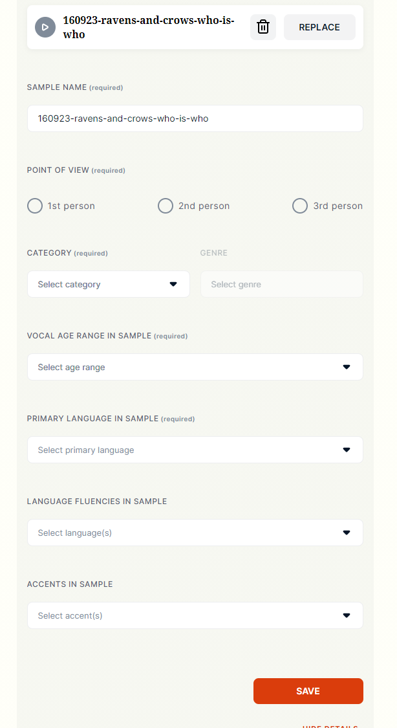Click the primary language dropdown arrow
This screenshot has width=397, height=728.
347,450
